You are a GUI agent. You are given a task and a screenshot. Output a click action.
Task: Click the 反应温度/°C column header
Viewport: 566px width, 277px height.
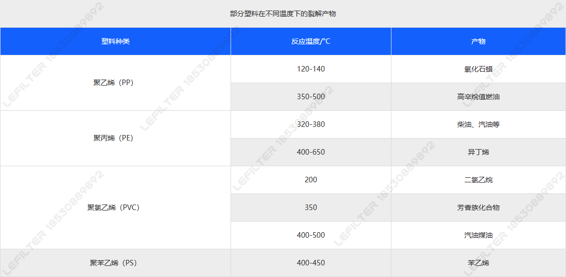pyautogui.click(x=311, y=41)
